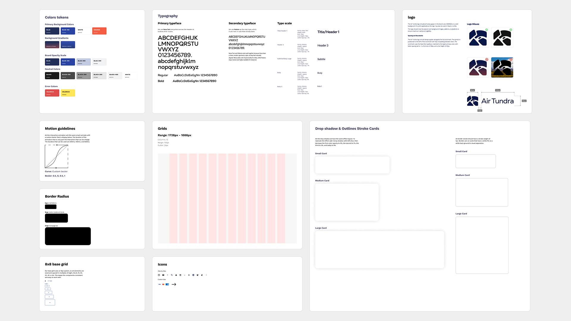This screenshot has height=321, width=571.
Task: Select the Orange primary color swatch
Action: click(99, 31)
